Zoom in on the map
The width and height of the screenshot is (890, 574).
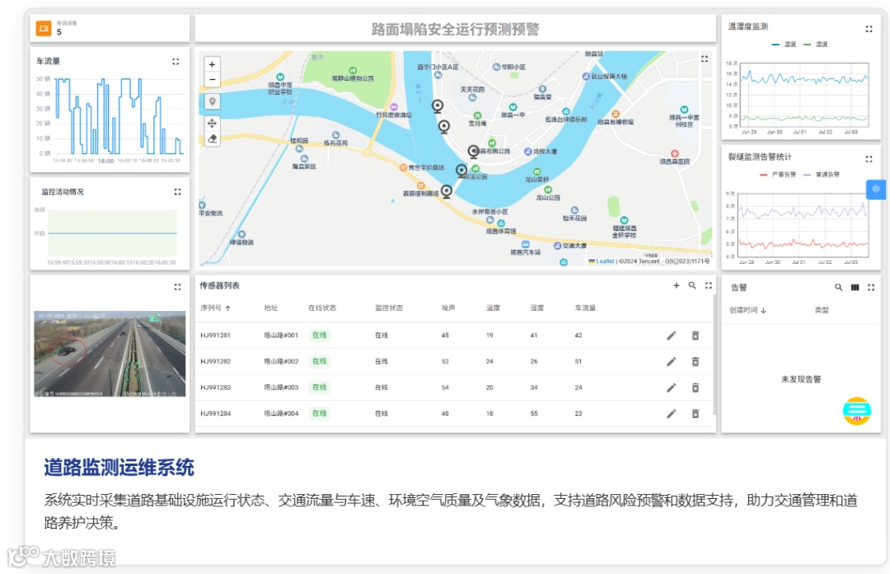[x=213, y=65]
